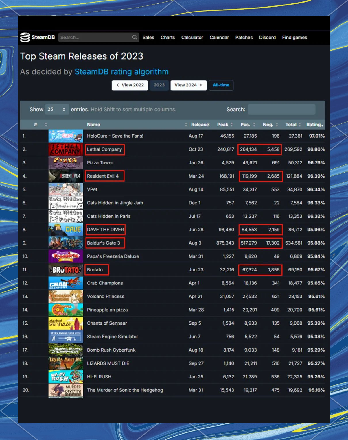Sort table by the # rank column
The image size is (348, 440).
35,125
